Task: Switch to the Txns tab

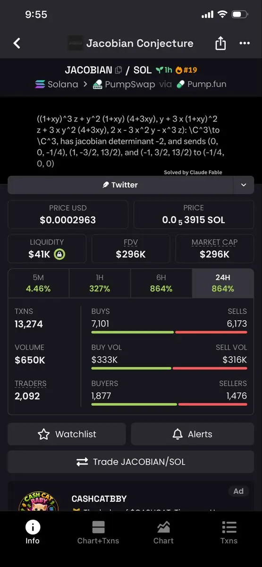Action: coord(229,533)
